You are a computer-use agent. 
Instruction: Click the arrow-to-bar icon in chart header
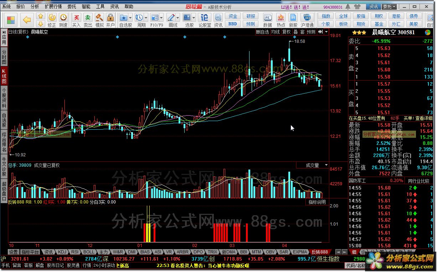(320, 32)
